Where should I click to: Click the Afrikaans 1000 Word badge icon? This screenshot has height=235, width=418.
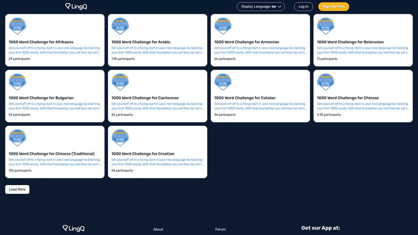coord(17,26)
